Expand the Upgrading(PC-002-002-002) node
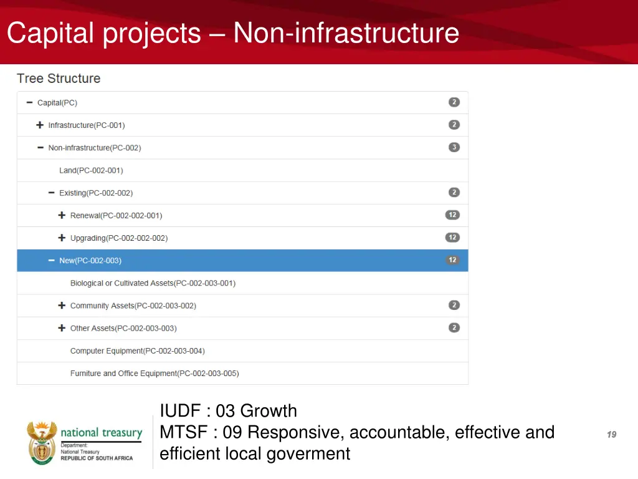This screenshot has height=479, width=638. (x=62, y=238)
